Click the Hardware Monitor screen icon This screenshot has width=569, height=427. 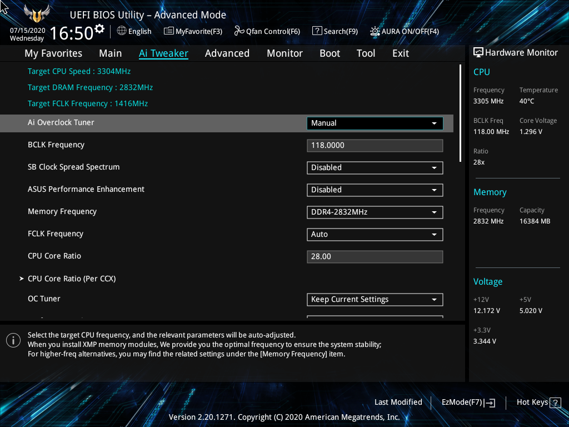pyautogui.click(x=478, y=53)
